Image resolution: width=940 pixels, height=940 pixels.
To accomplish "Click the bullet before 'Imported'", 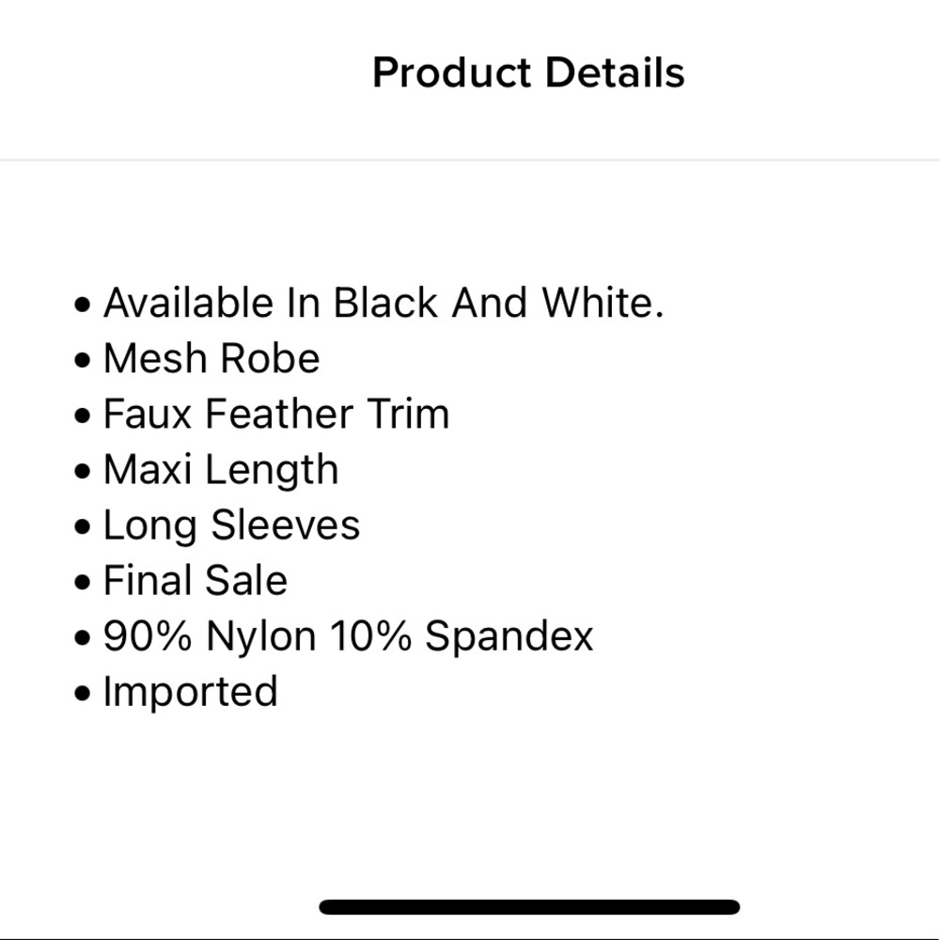I will [85, 694].
